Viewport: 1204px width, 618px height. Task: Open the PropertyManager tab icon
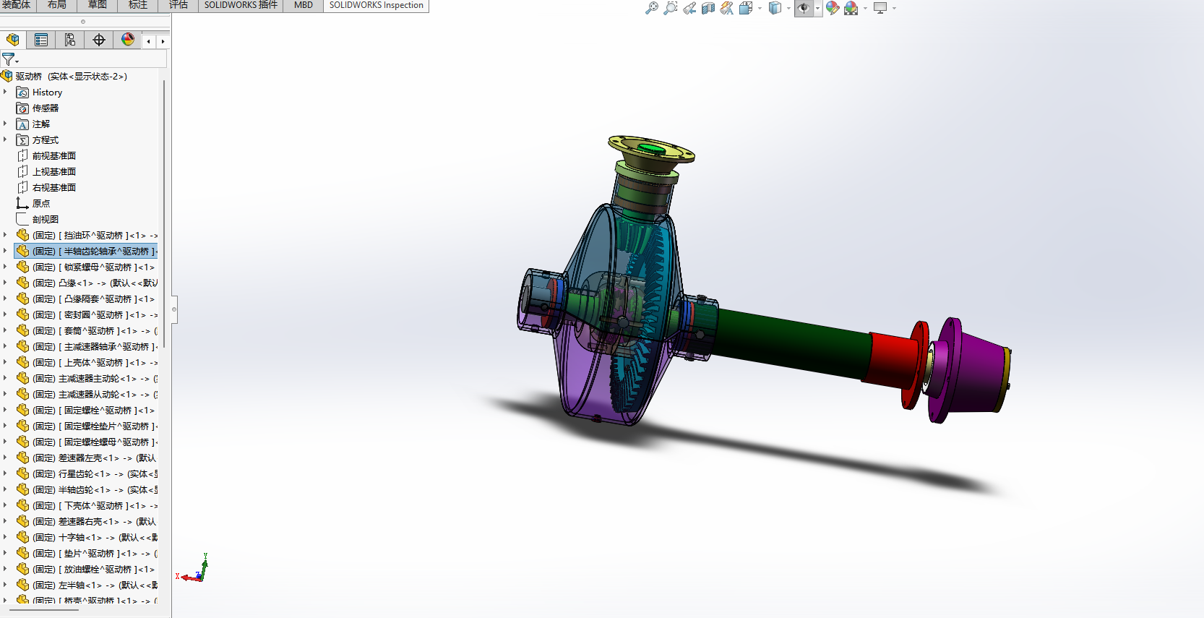click(x=41, y=40)
